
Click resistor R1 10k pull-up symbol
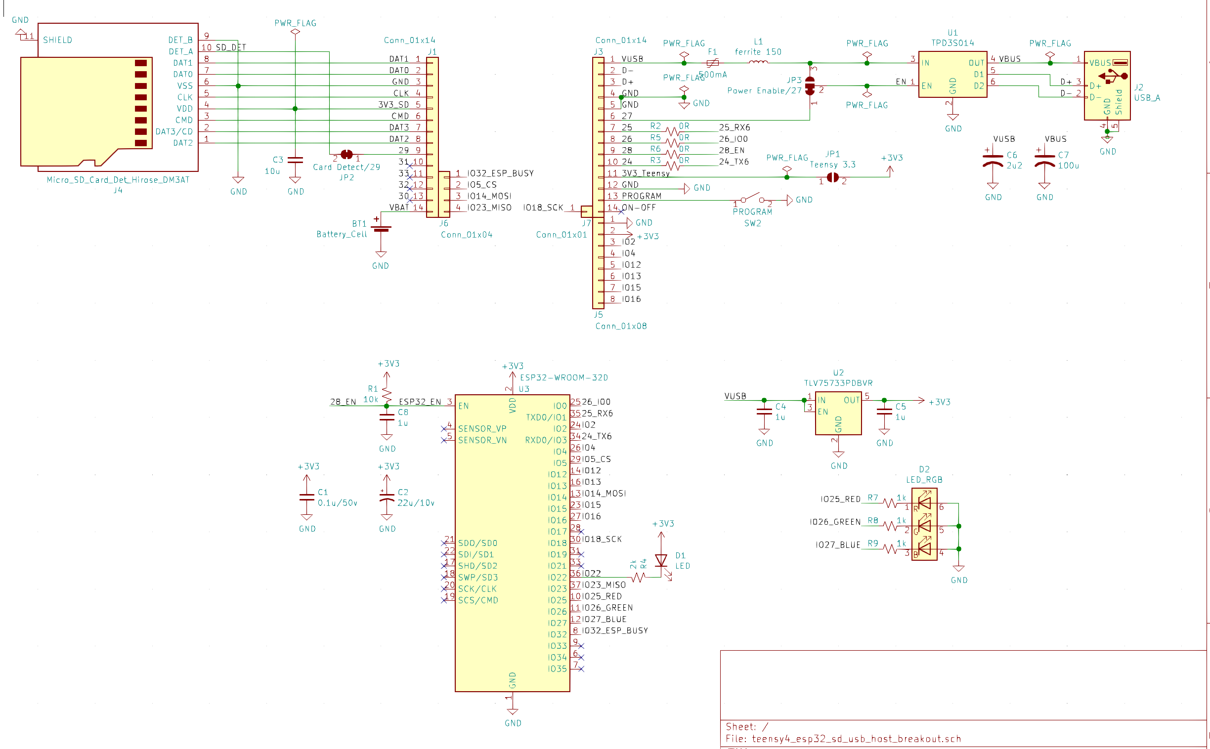pyautogui.click(x=387, y=394)
